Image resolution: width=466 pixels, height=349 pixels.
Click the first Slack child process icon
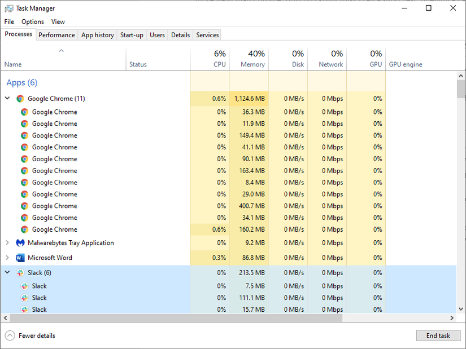[25, 286]
